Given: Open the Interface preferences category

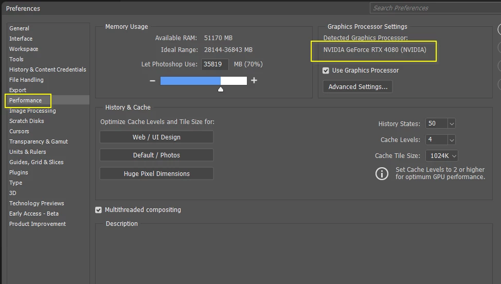Looking at the screenshot, I should (21, 39).
